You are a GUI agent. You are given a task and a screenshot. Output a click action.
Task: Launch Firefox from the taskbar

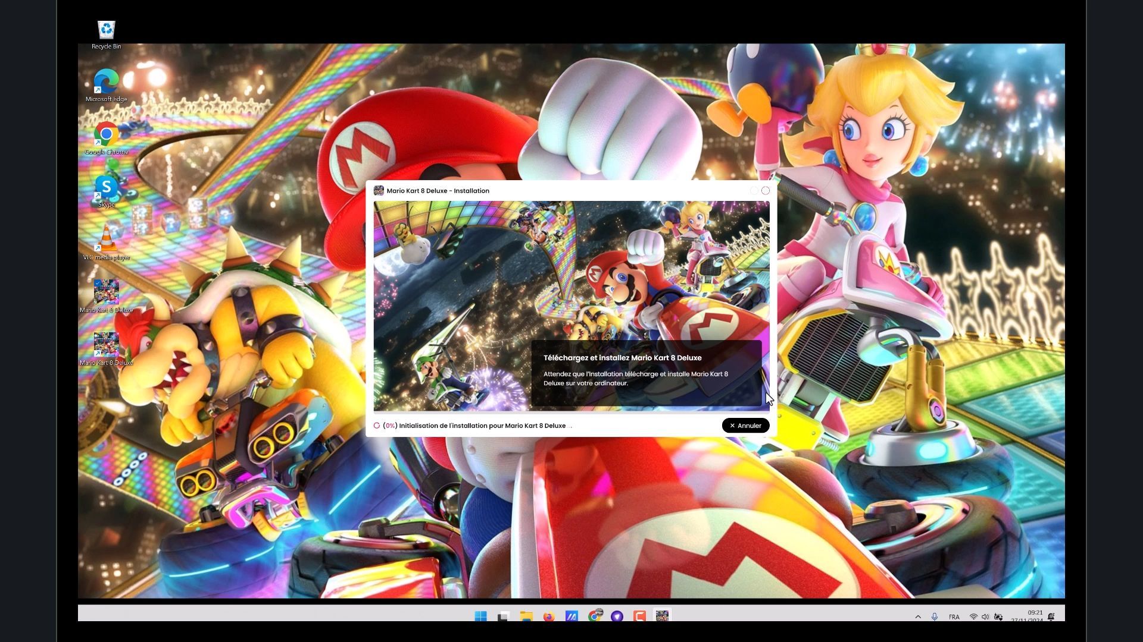[x=549, y=616]
